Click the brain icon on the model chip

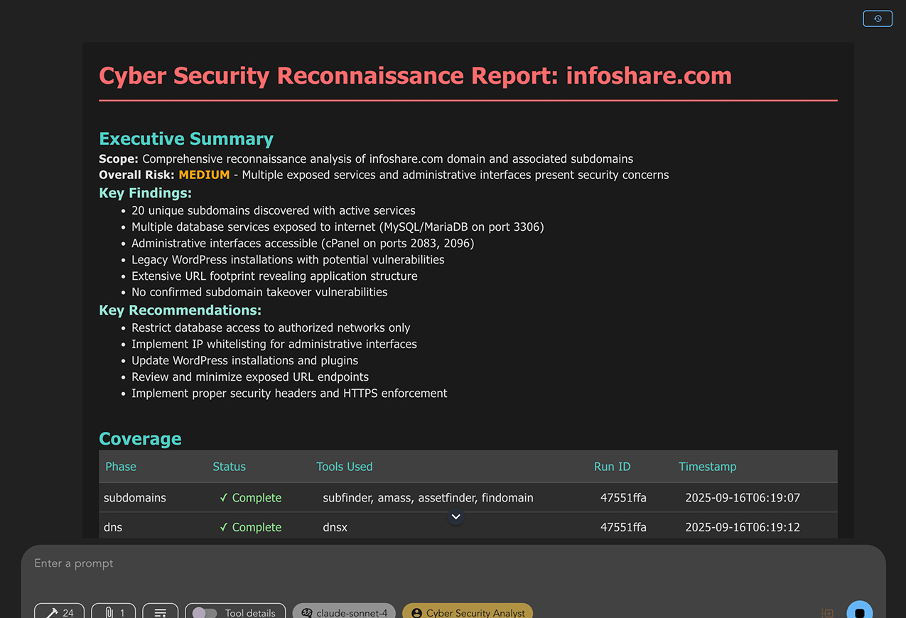306,612
